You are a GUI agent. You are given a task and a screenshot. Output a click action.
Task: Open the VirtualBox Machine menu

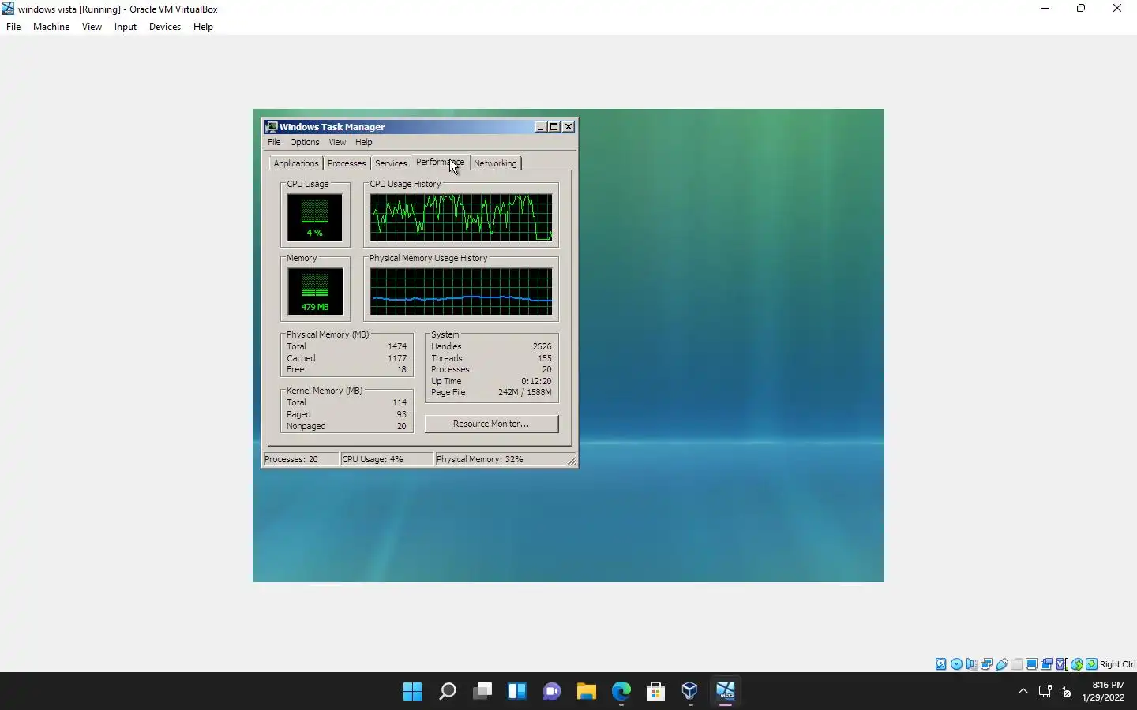(51, 26)
